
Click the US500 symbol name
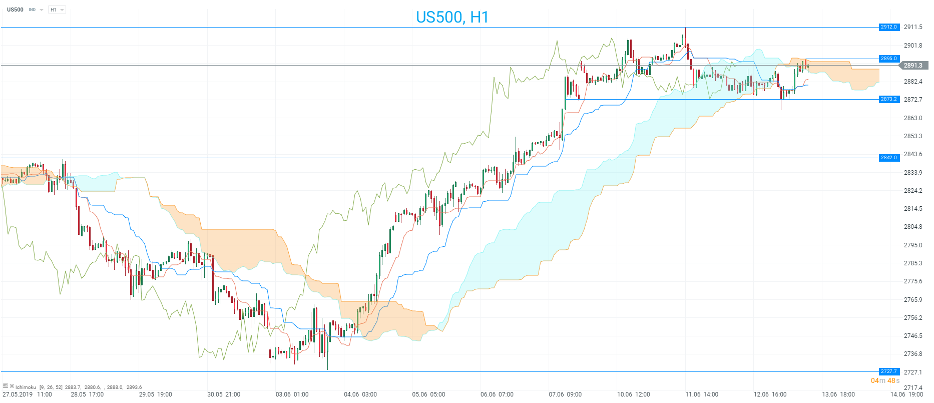tap(15, 10)
